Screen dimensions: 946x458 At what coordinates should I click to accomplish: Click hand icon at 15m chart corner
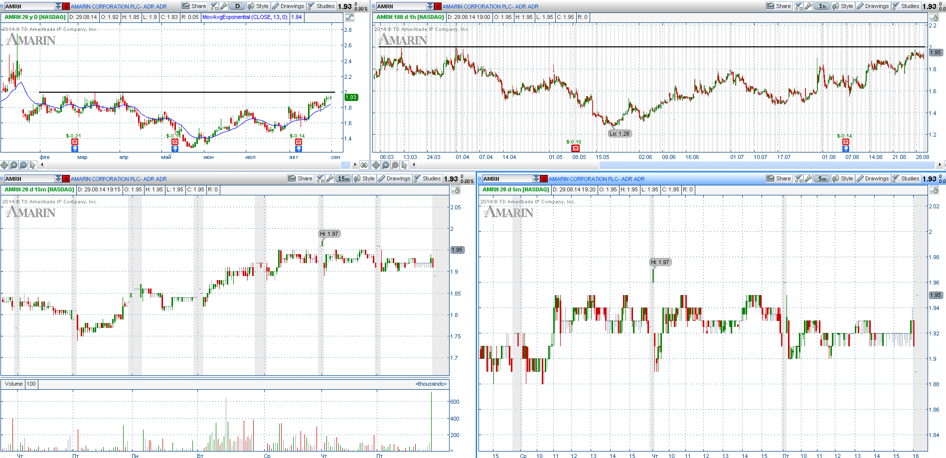pyautogui.click(x=456, y=190)
